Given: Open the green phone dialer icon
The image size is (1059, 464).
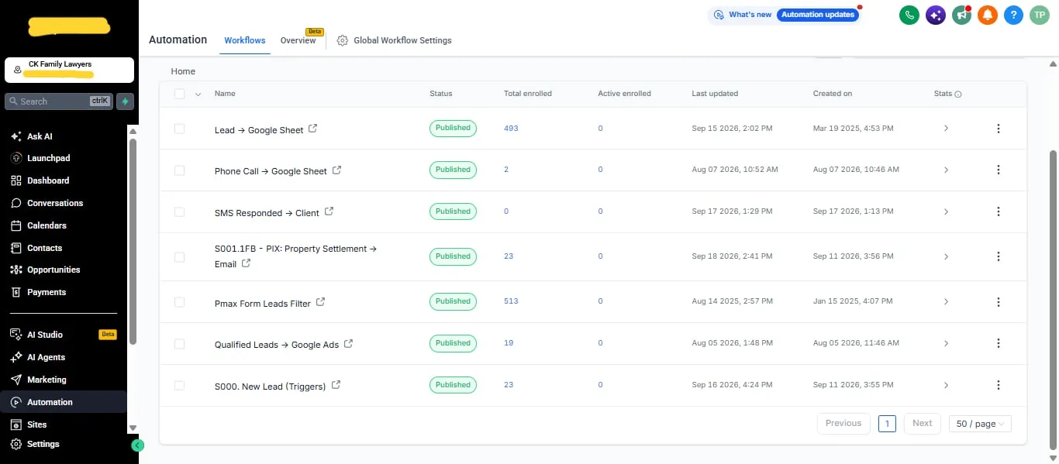Looking at the screenshot, I should coord(909,15).
